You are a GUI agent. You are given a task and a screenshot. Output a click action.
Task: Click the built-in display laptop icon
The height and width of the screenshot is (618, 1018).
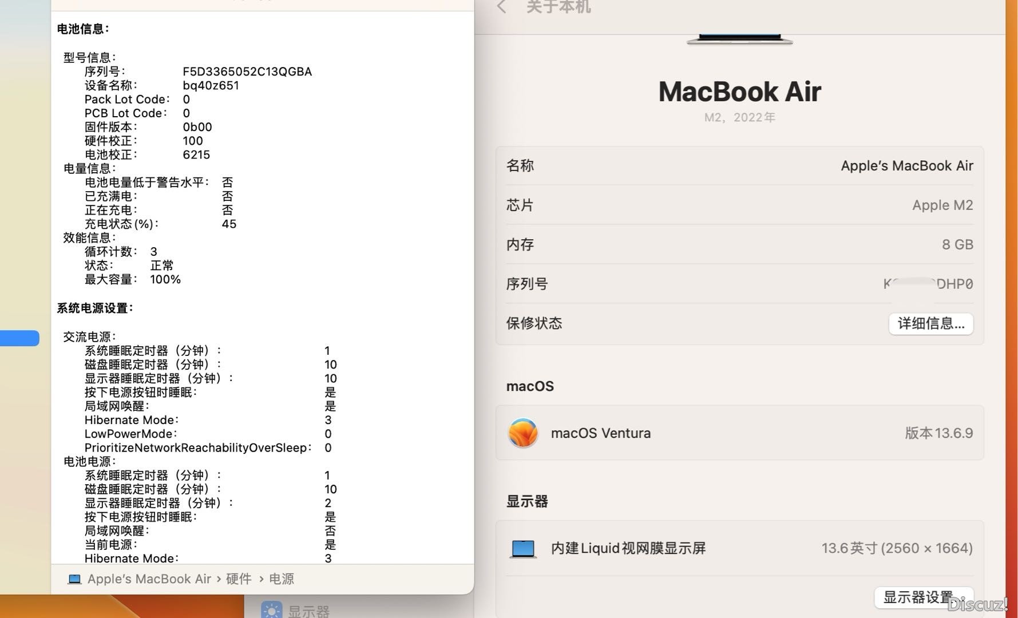tap(523, 549)
